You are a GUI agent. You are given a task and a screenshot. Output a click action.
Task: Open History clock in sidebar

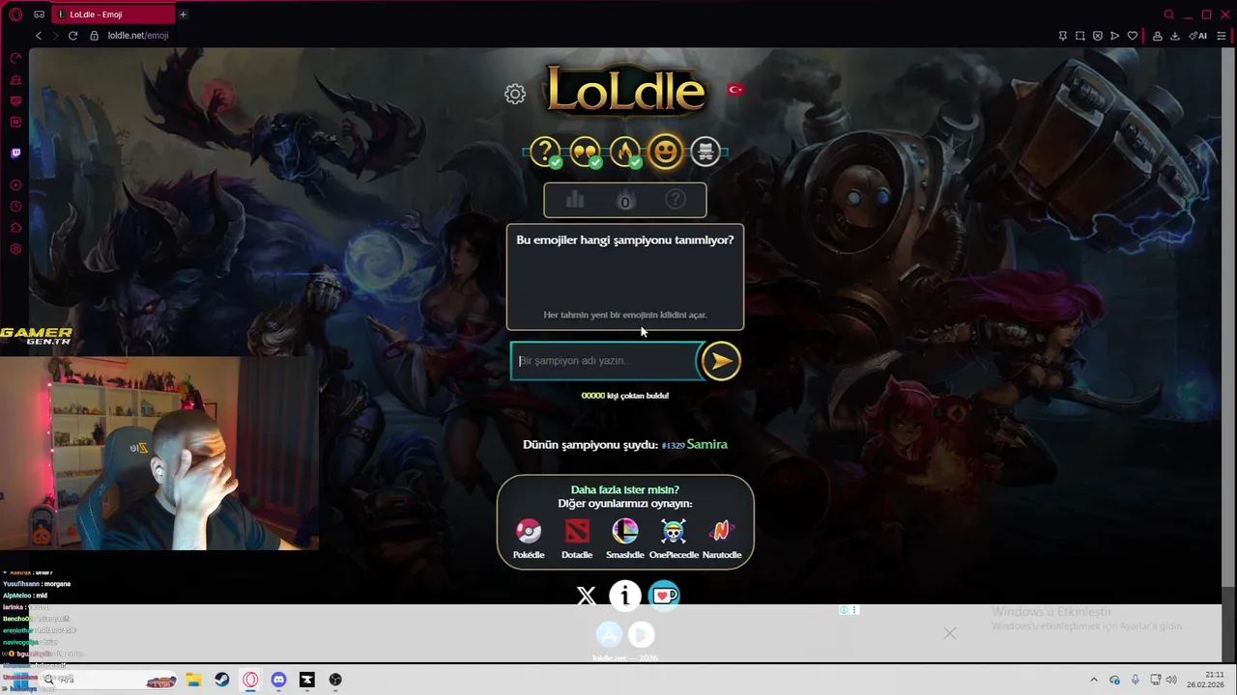point(15,207)
